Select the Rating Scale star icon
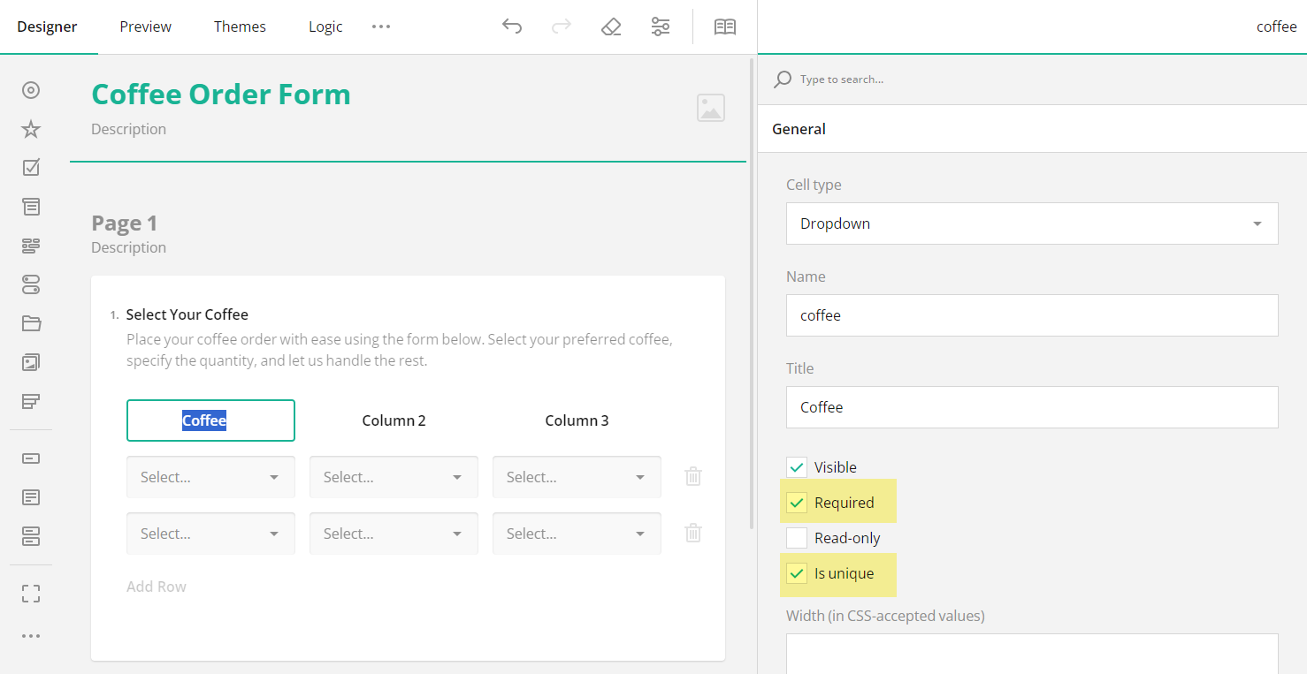 pos(30,129)
